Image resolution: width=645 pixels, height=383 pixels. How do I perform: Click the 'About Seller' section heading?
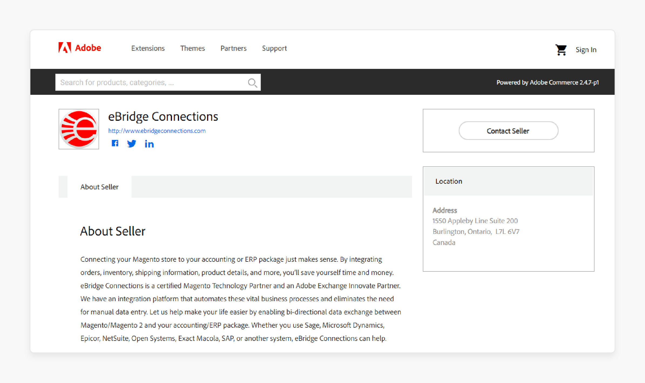[x=113, y=231]
